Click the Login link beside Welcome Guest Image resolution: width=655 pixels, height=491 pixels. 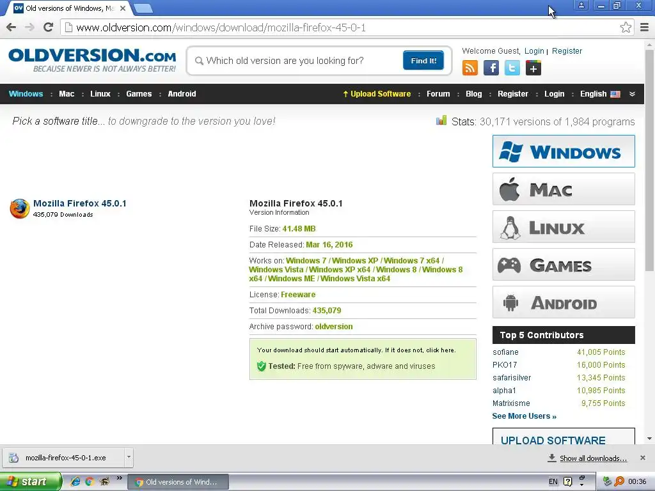(534, 51)
